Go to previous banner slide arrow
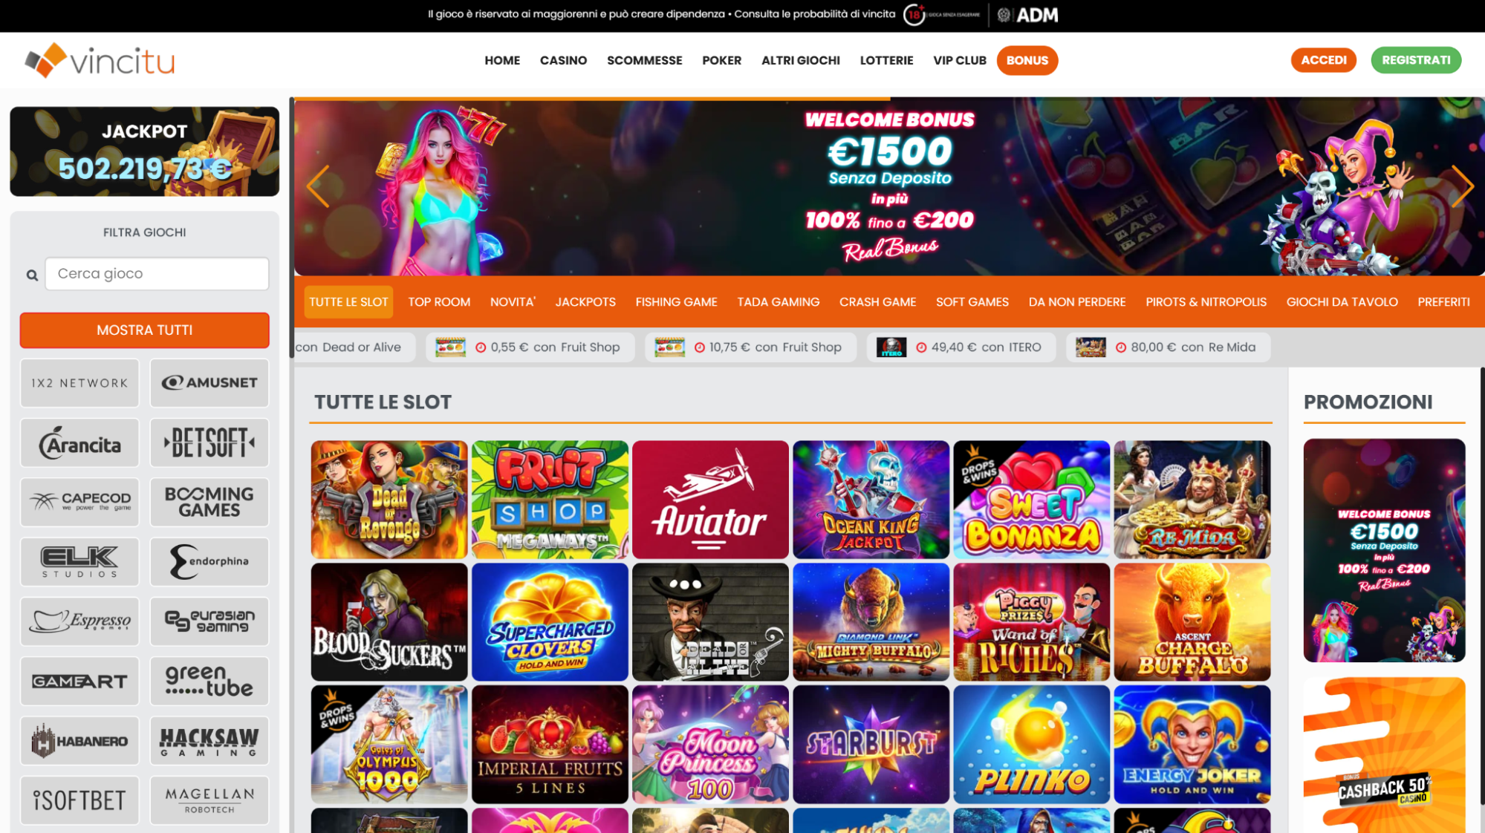This screenshot has height=833, width=1485. [x=318, y=186]
